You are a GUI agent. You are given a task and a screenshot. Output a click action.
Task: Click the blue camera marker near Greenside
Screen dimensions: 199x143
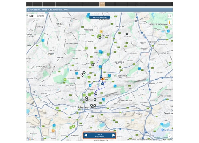coord(77,73)
